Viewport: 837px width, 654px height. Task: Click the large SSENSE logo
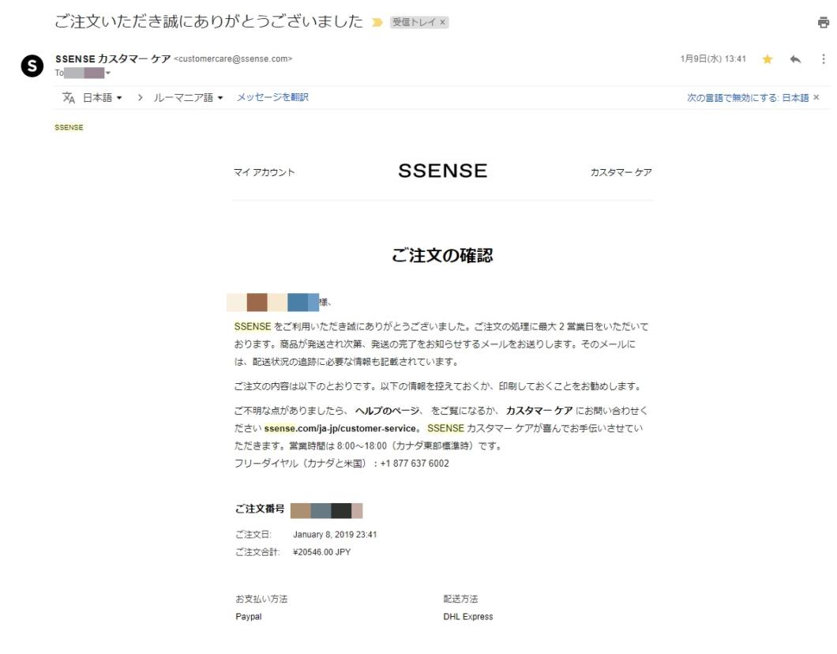point(442,171)
